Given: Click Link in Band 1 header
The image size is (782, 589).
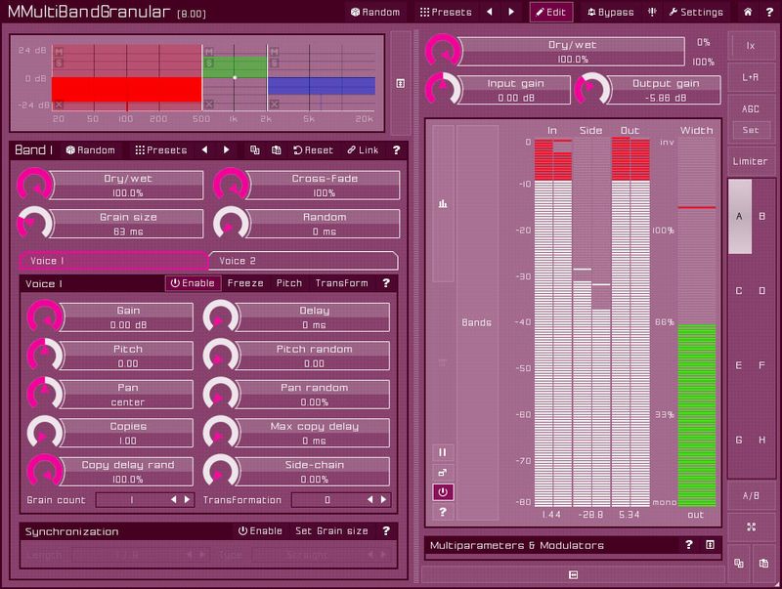Looking at the screenshot, I should (363, 150).
